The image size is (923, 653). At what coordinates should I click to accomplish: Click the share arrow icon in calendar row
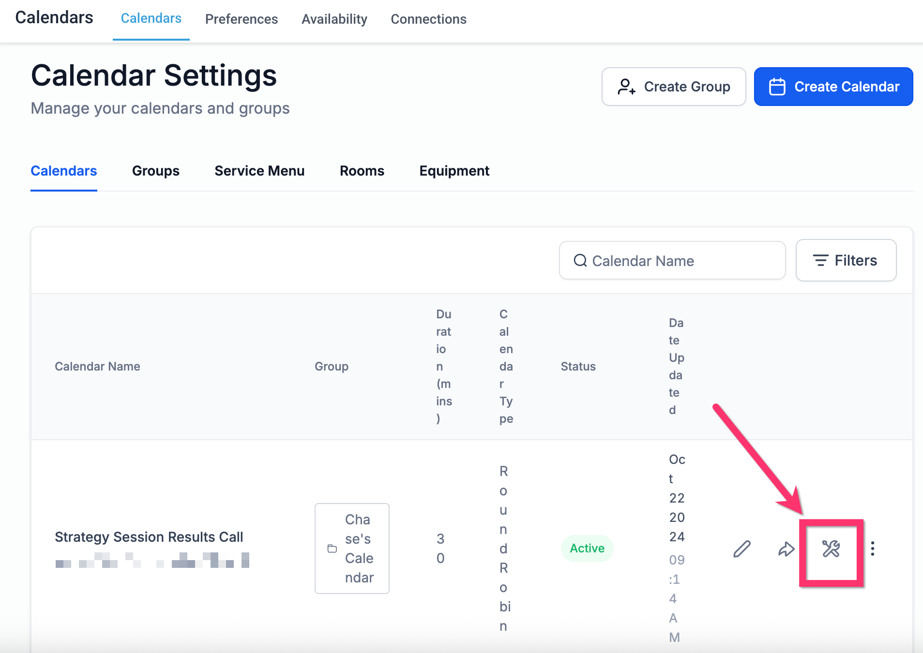pyautogui.click(x=786, y=549)
